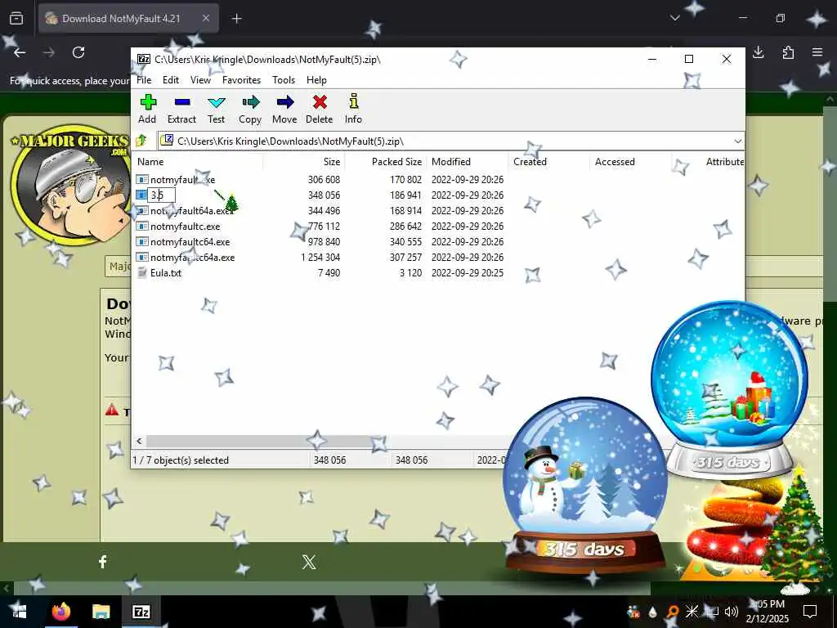Open the Favorites menu
837x628 pixels.
241,80
